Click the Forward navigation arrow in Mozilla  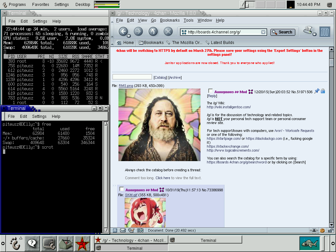[x=138, y=31]
